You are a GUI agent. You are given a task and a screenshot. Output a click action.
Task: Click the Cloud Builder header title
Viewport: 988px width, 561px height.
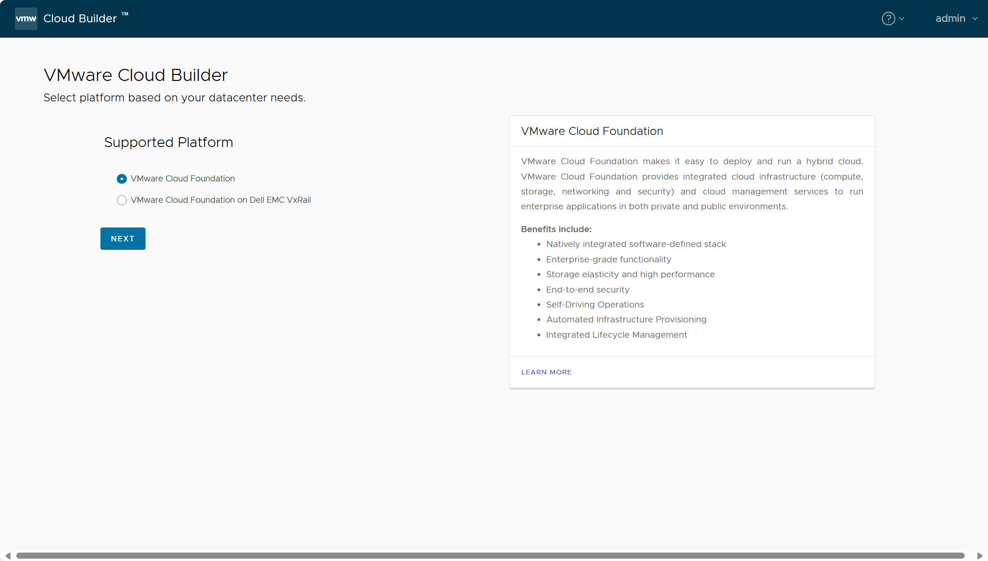point(80,19)
